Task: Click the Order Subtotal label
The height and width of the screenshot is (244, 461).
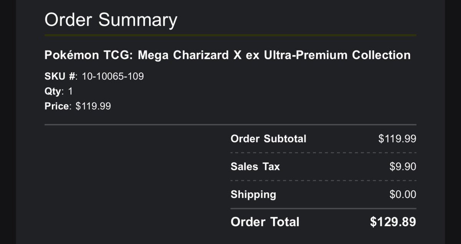Action: click(x=268, y=139)
